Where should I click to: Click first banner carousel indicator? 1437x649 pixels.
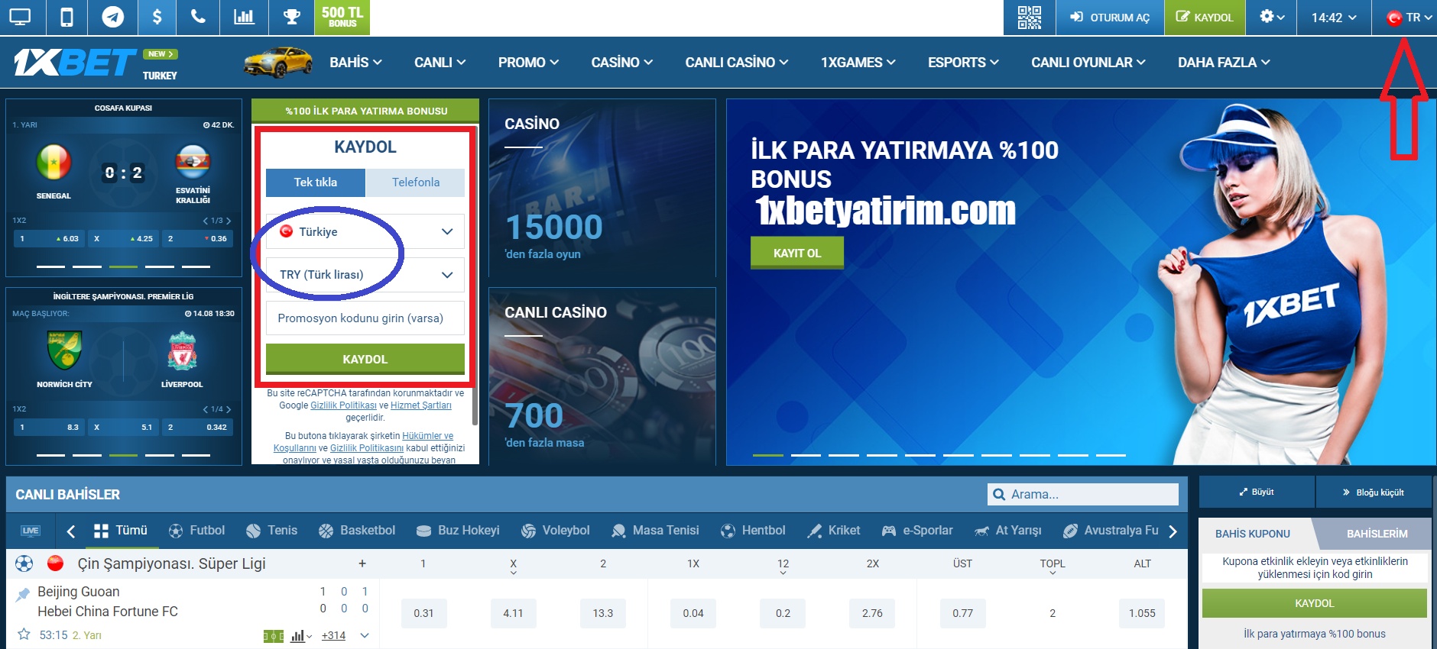pos(768,455)
